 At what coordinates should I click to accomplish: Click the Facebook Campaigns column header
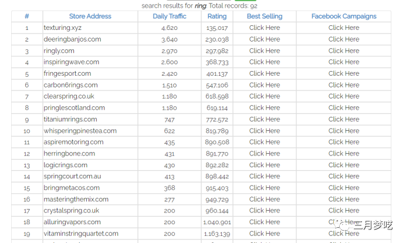tap(344, 16)
